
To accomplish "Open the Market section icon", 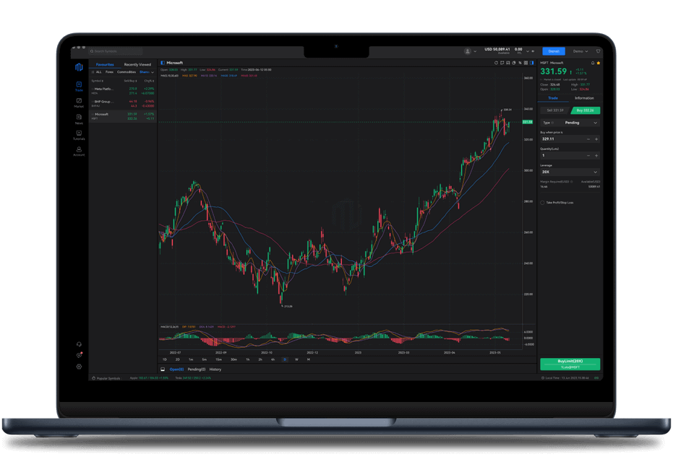I will 79,103.
